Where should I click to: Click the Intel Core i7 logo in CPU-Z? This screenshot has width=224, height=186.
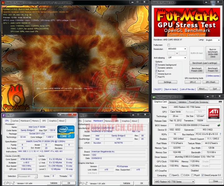pyautogui.click(x=66, y=132)
